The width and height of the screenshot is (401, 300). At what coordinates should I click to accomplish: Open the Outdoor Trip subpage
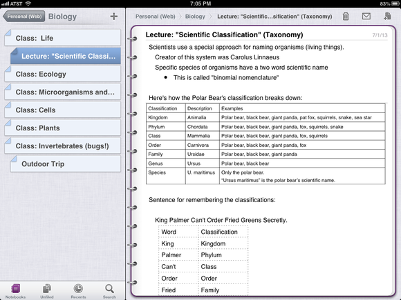[66, 163]
